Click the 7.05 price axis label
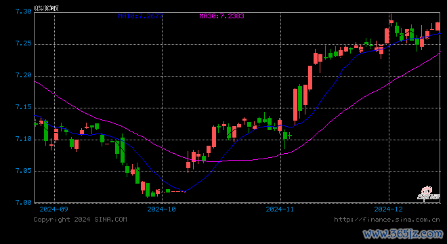447x244 pixels. point(24,171)
